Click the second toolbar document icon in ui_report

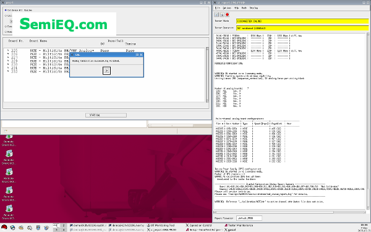pyautogui.click(x=222, y=15)
